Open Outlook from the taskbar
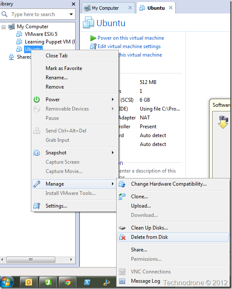Screen dimensions: 232x289 point(29,282)
